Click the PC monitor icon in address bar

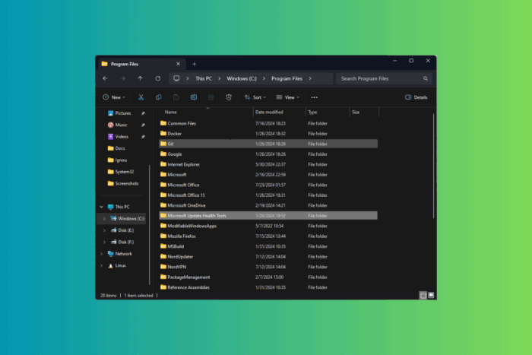pyautogui.click(x=176, y=78)
